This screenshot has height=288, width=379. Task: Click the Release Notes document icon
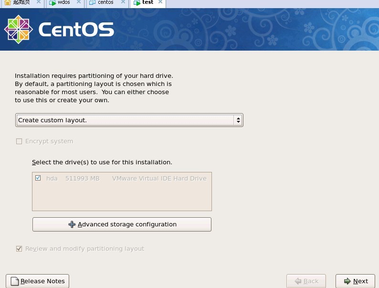[x=15, y=281]
